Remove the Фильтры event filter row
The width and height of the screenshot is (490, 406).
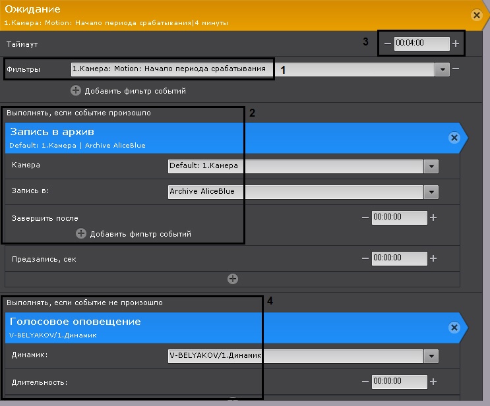tap(456, 69)
